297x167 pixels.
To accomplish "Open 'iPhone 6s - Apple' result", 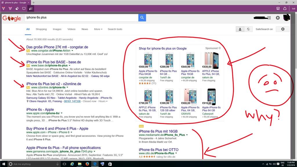I will (x=40, y=109).
